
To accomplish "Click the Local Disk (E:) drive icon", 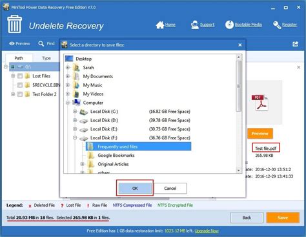I will (84, 130).
